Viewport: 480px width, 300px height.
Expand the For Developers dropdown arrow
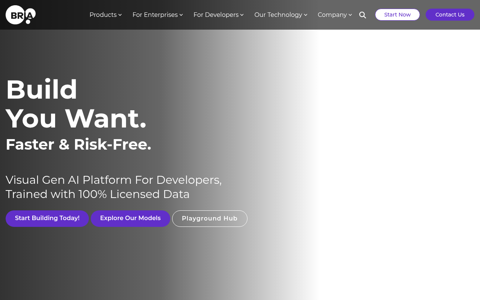coord(242,15)
